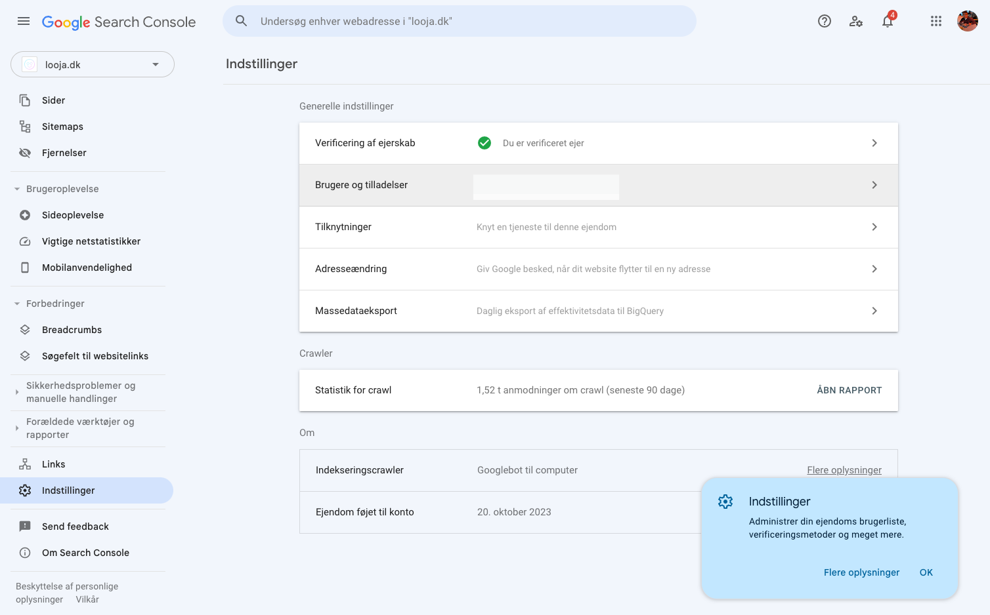The width and height of the screenshot is (990, 615).
Task: Click the Mobilanvendelighed phone icon
Action: 25,268
